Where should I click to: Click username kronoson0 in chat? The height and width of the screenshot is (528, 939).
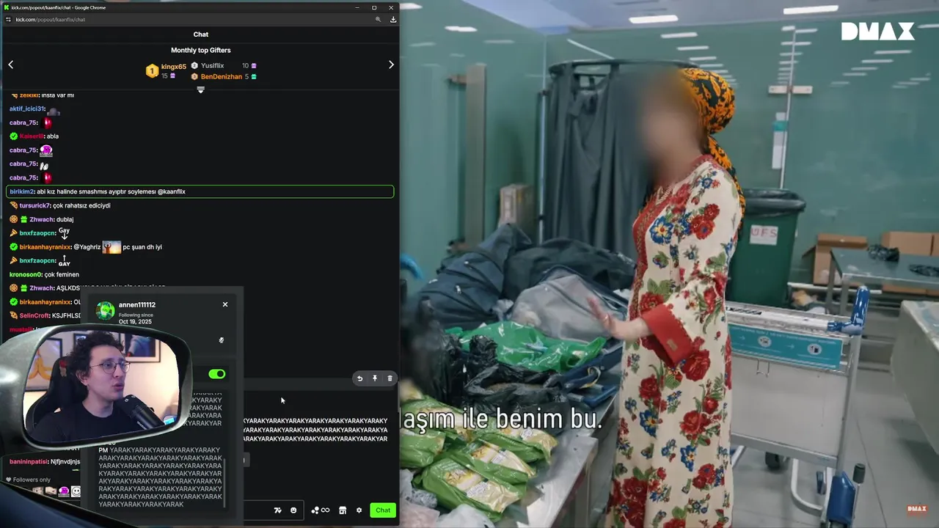[26, 274]
